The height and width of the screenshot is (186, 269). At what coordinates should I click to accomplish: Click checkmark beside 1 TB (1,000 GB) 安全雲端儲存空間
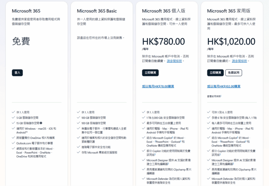tap(143, 118)
